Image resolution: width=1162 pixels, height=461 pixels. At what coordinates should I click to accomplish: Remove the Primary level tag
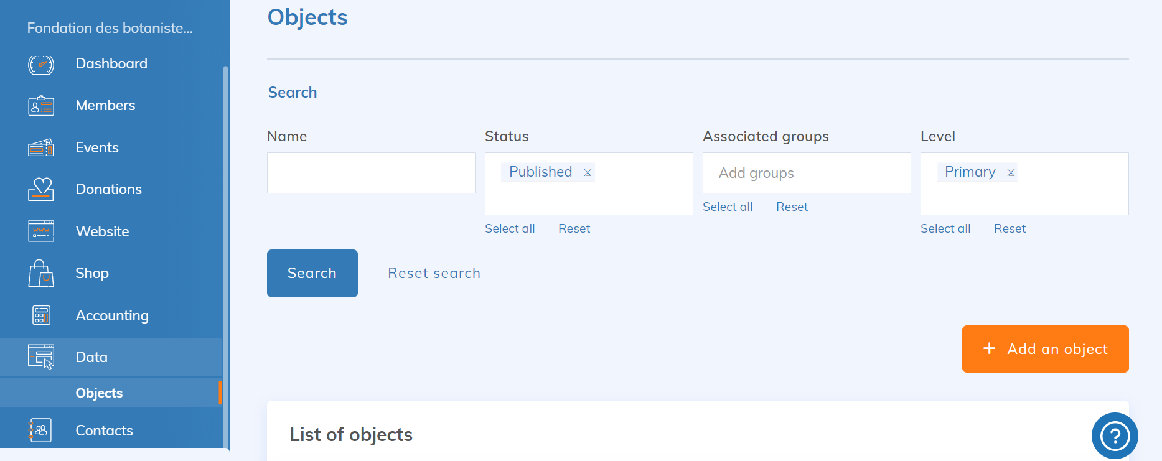(x=1011, y=173)
